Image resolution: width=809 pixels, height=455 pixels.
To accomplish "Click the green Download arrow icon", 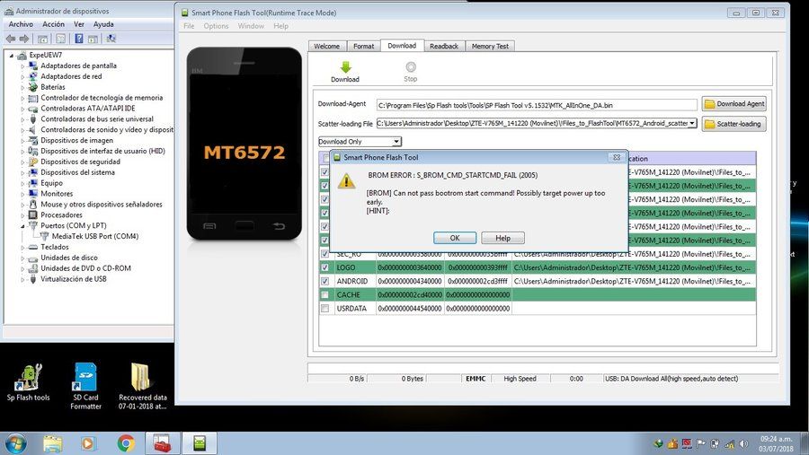I will [x=346, y=67].
